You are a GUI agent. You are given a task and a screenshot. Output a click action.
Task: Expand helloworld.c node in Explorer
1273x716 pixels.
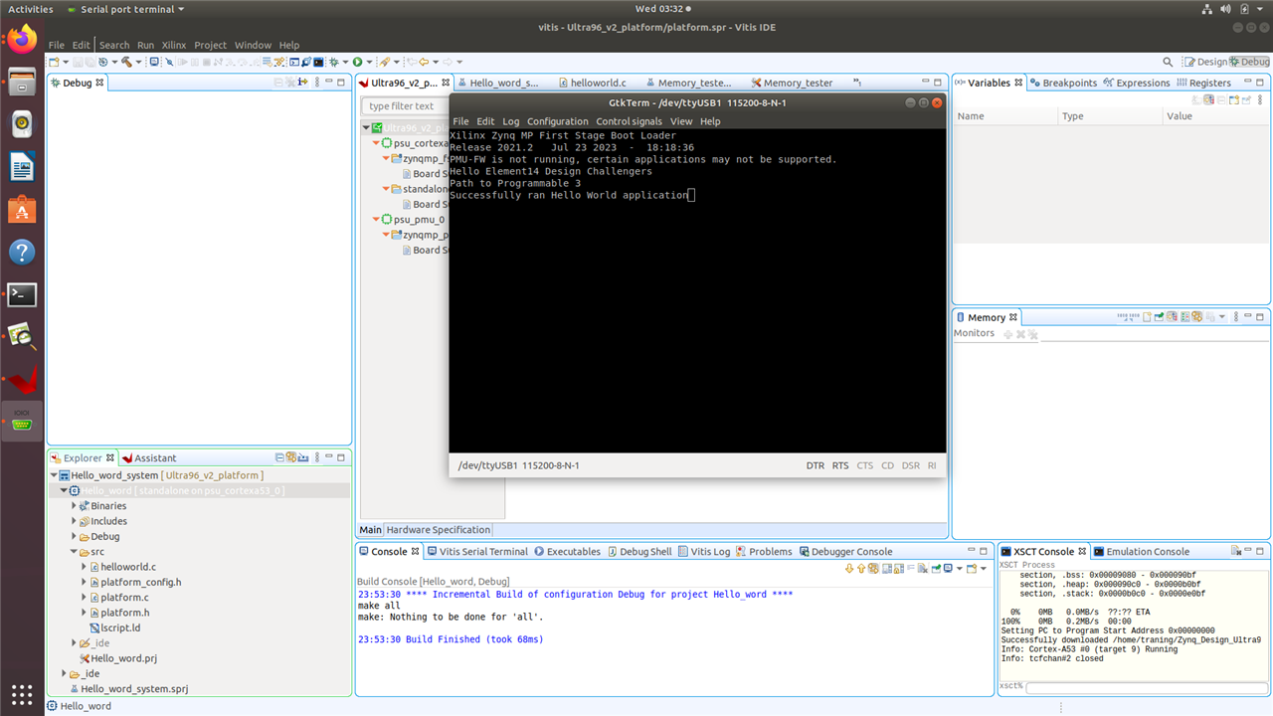point(84,566)
